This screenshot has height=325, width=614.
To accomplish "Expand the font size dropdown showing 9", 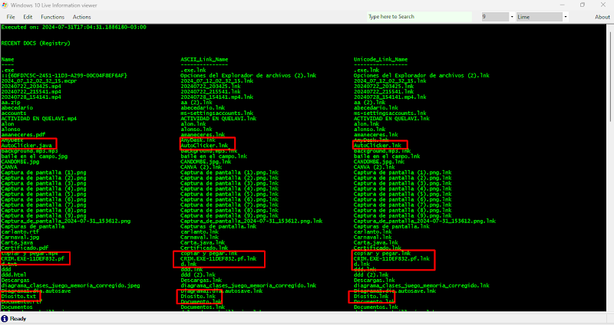I will [511, 17].
